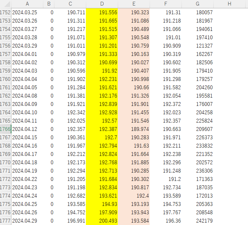Select row header 1777

pyautogui.click(x=6, y=221)
